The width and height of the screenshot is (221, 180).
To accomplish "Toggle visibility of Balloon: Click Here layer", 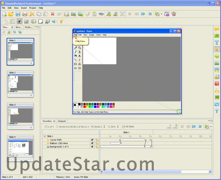I will [x=92, y=143].
